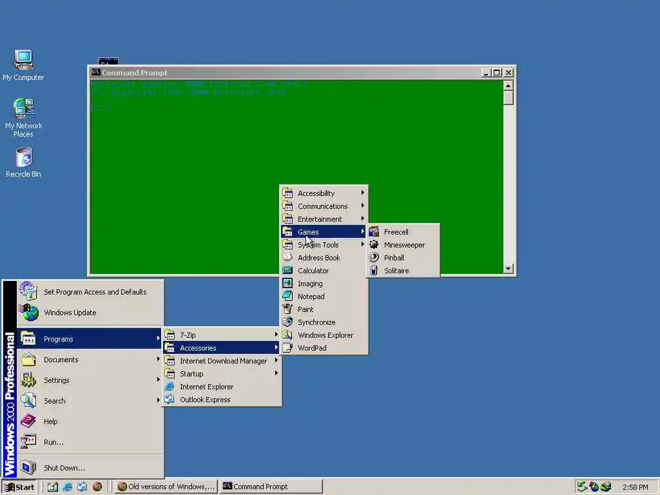Image resolution: width=660 pixels, height=495 pixels.
Task: Open the My Computer desktop icon
Action: pyautogui.click(x=23, y=65)
